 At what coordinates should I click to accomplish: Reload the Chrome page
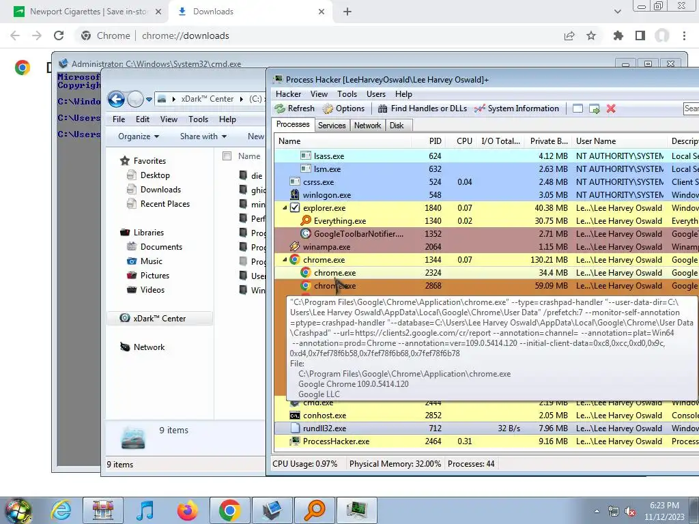click(x=59, y=35)
